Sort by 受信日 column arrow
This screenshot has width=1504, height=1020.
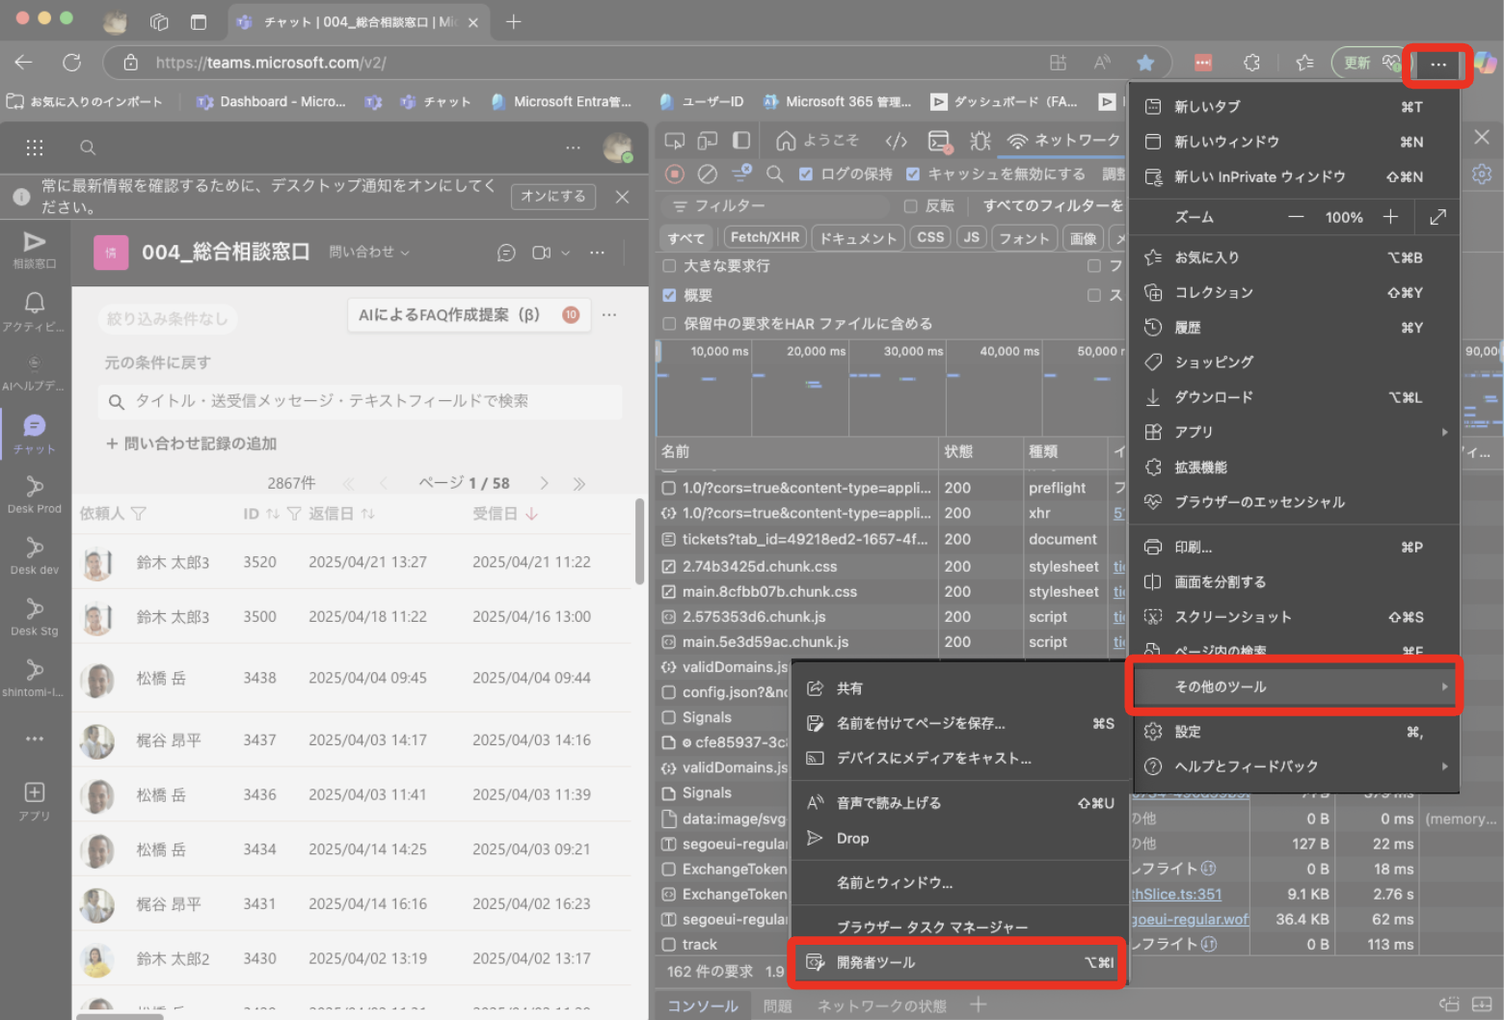532,514
